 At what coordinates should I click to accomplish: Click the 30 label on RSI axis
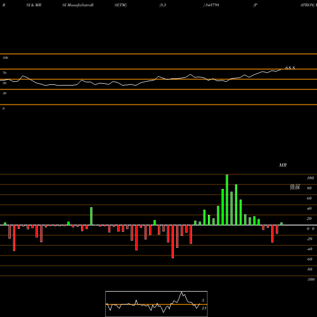point(4,93)
